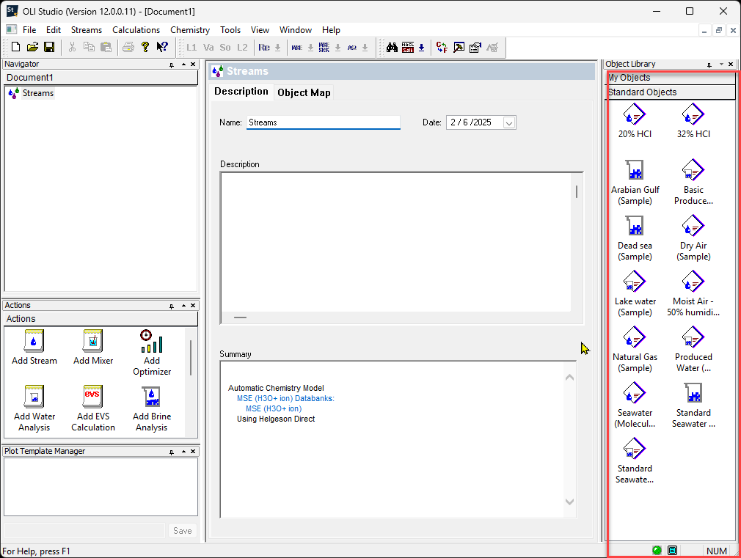
Task: Collapse the Actions panel with its arrow
Action: pyautogui.click(x=183, y=306)
